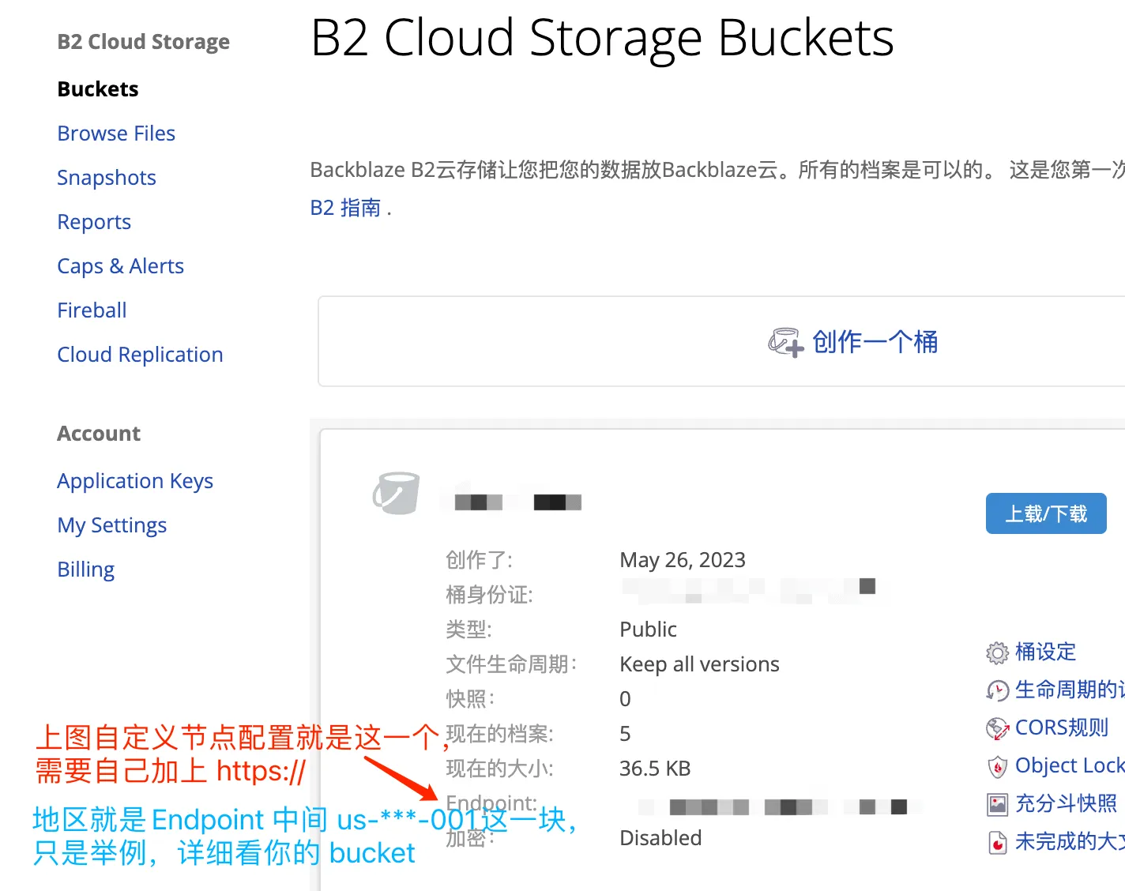This screenshot has height=891, width=1125.
Task: Open the 未完成的大文件 unfinished files link
Action: click(x=1070, y=841)
